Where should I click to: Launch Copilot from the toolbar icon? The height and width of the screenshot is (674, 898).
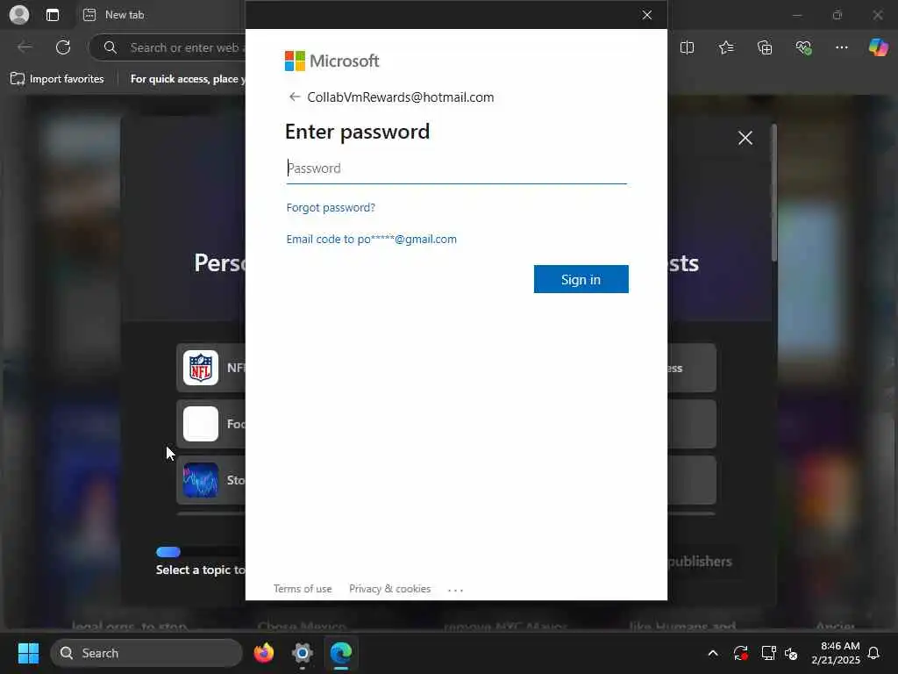pyautogui.click(x=878, y=47)
